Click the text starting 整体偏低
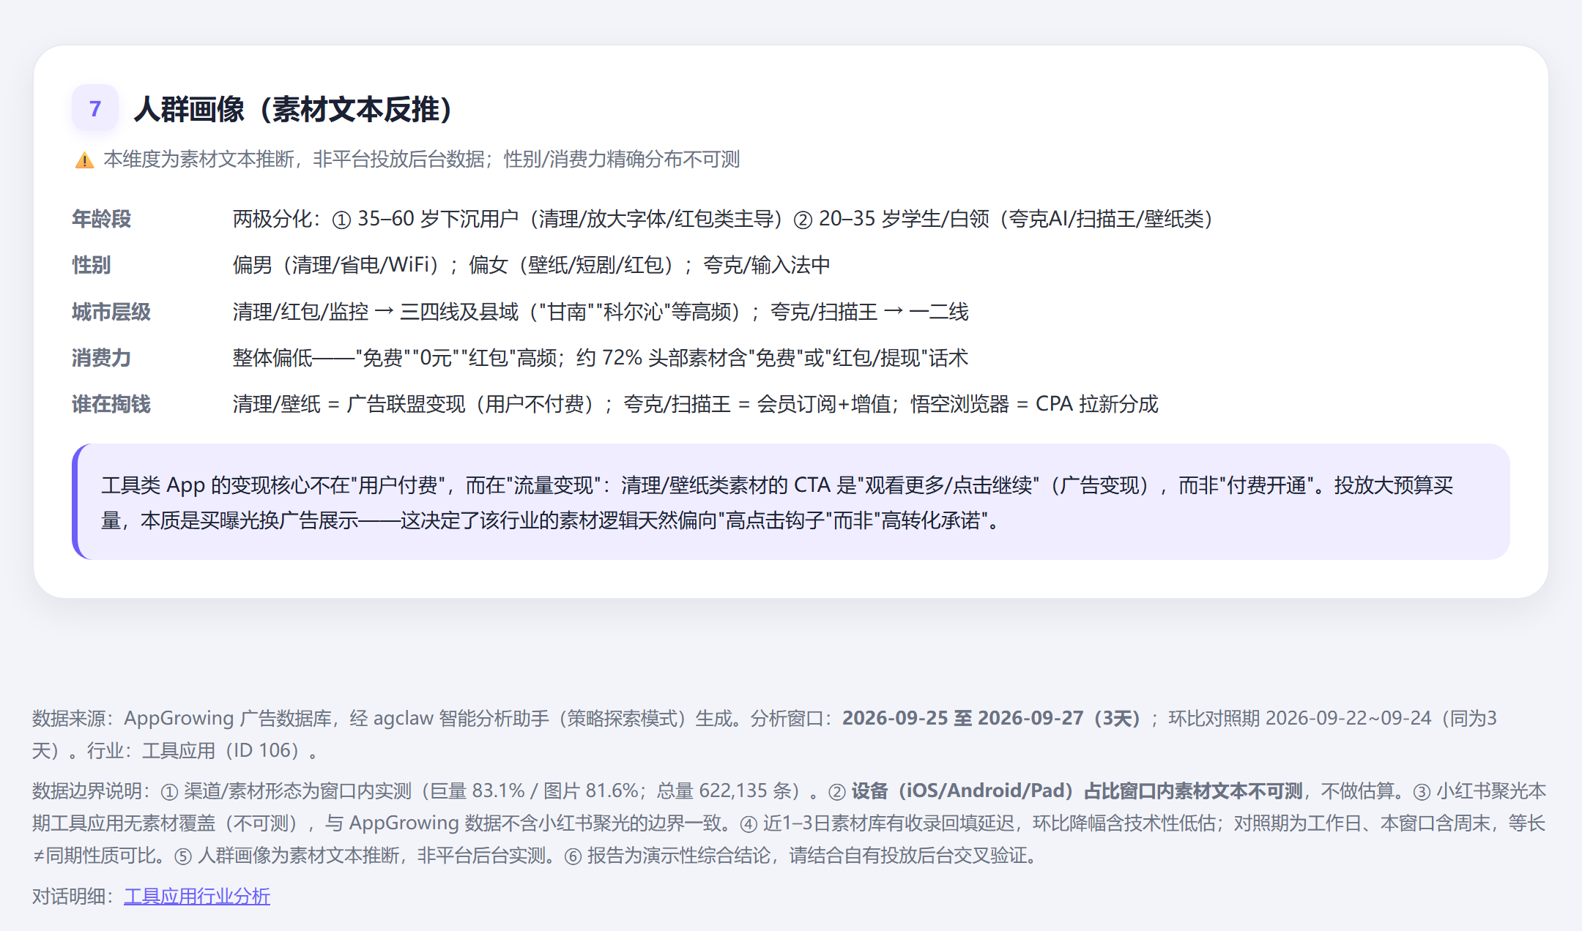1582x931 pixels. [x=601, y=358]
